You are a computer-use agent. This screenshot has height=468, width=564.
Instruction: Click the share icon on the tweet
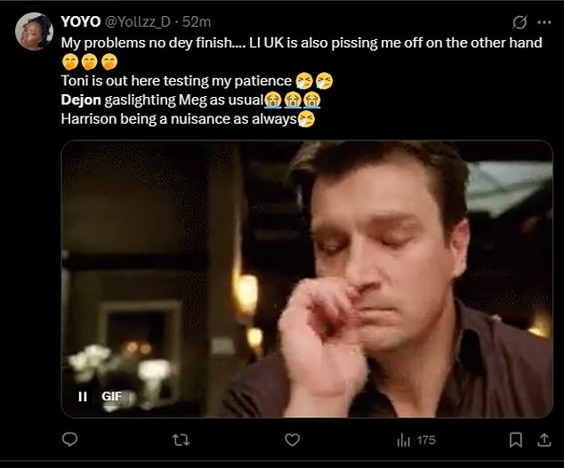tap(544, 440)
